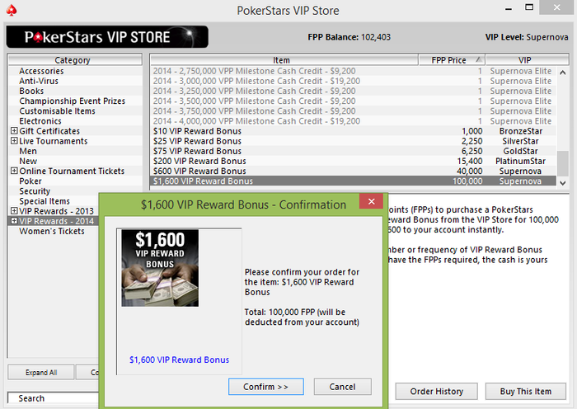Select the Customisable Items category
Image resolution: width=577 pixels, height=409 pixels.
pos(57,110)
